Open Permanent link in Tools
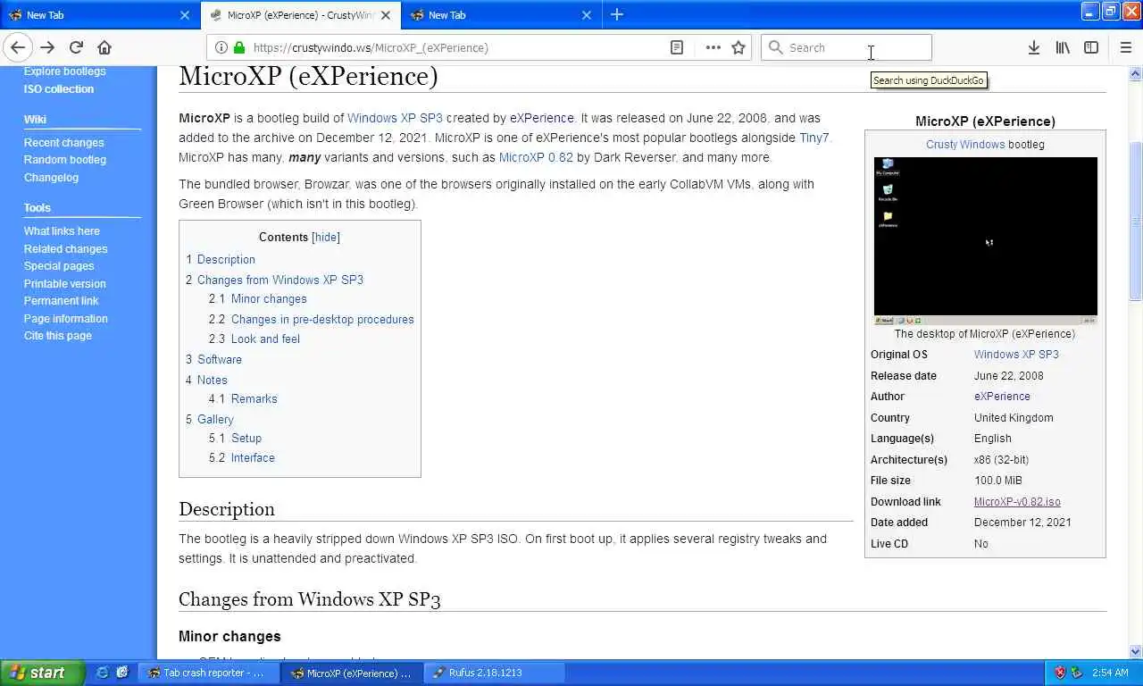 click(61, 301)
